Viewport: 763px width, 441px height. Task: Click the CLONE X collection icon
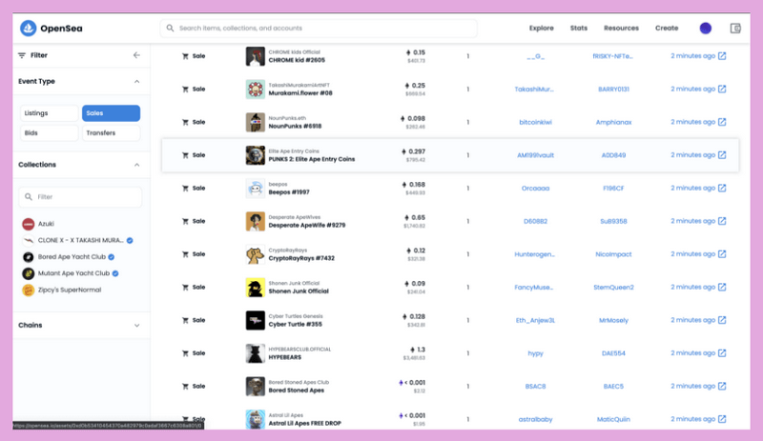pos(29,241)
